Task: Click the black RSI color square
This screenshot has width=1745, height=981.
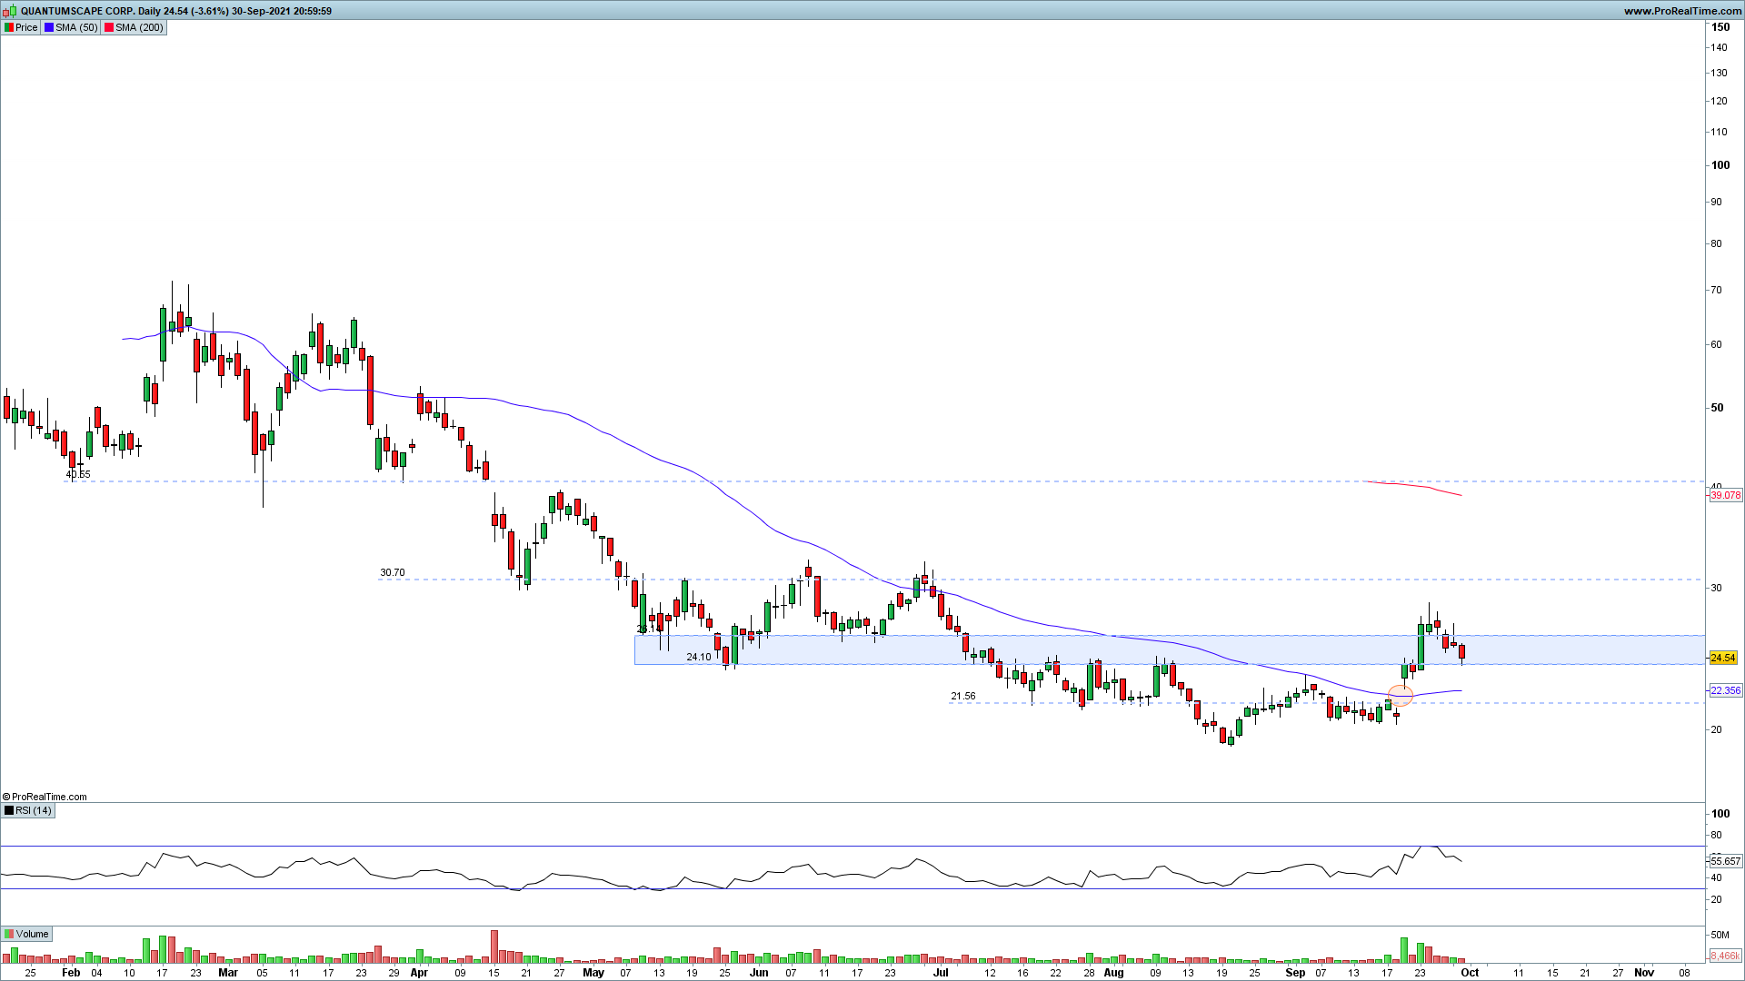Action: coord(9,810)
